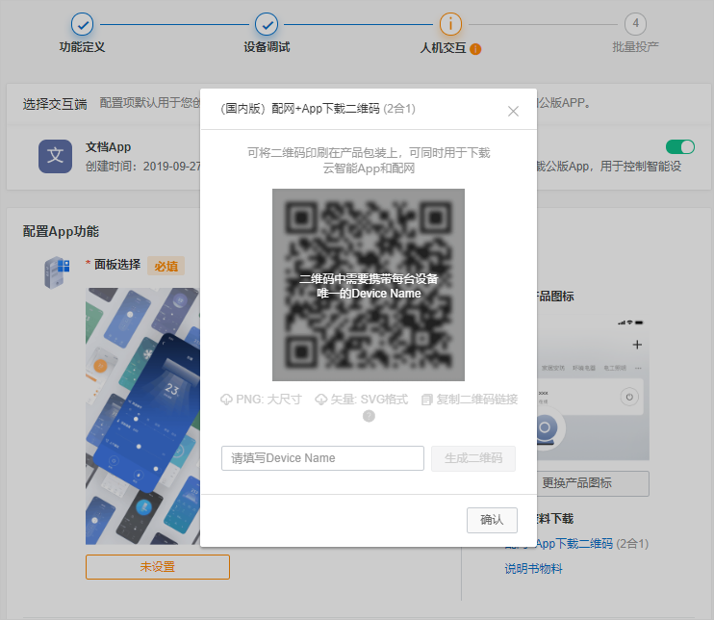Click the 更换产品图标 button
Image resolution: width=714 pixels, height=620 pixels.
tap(593, 483)
